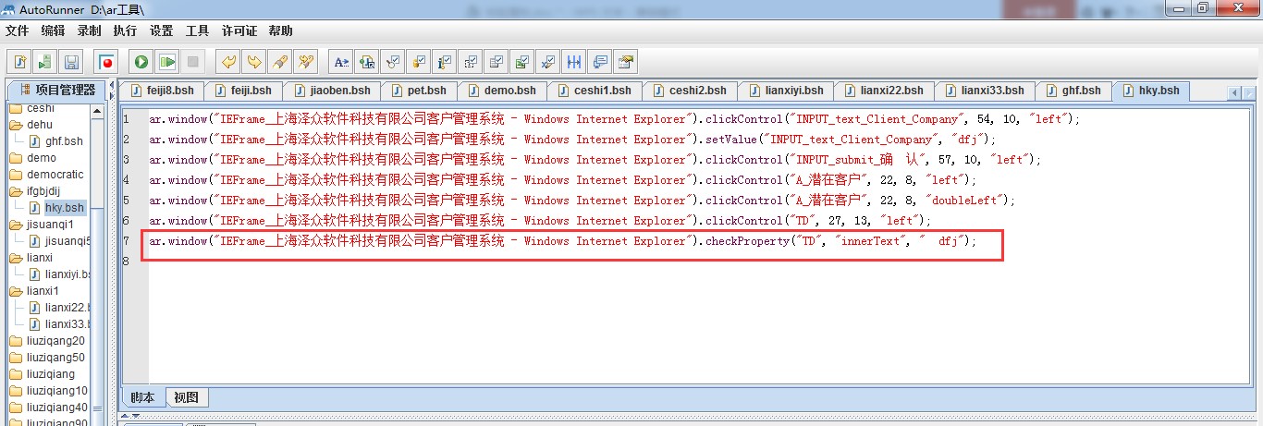Switch to the lianxiyi.bsh editor tab
Image resolution: width=1263 pixels, height=426 pixels.
click(x=794, y=91)
